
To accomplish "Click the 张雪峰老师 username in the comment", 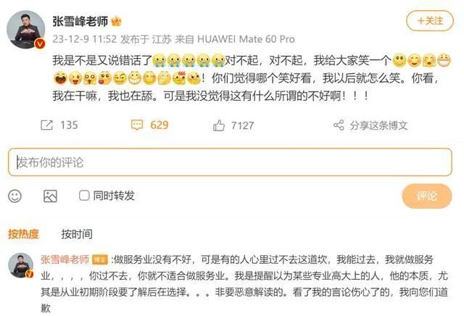I will point(65,259).
